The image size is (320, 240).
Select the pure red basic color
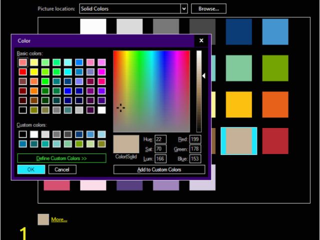(x=23, y=72)
